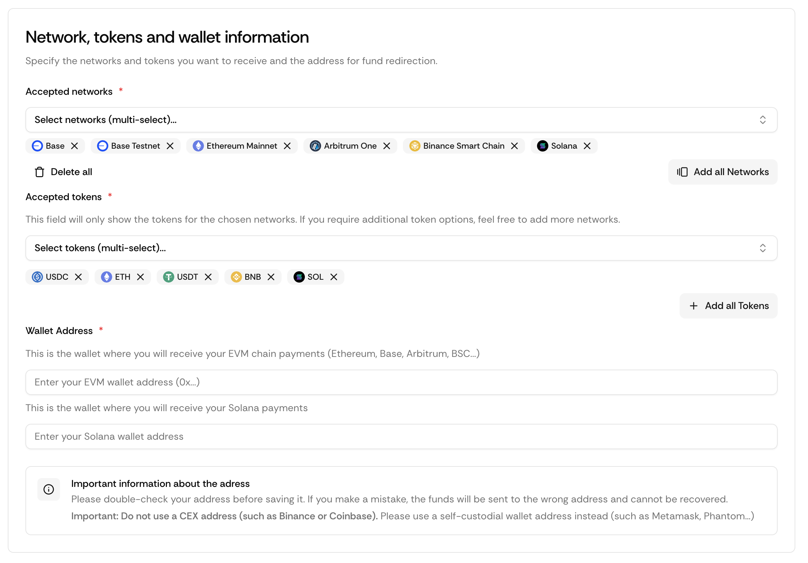Focus the Solana wallet address field
The image size is (808, 563).
[401, 437]
